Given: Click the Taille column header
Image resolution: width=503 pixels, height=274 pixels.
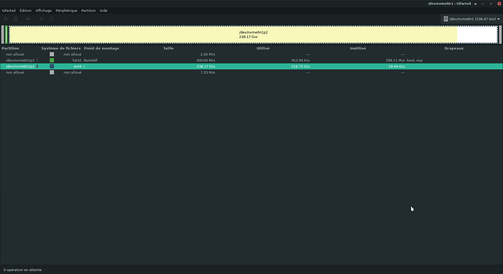Looking at the screenshot, I should click(x=168, y=48).
